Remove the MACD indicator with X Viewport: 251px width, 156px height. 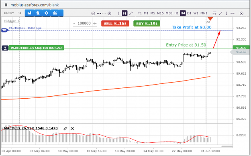(72, 128)
